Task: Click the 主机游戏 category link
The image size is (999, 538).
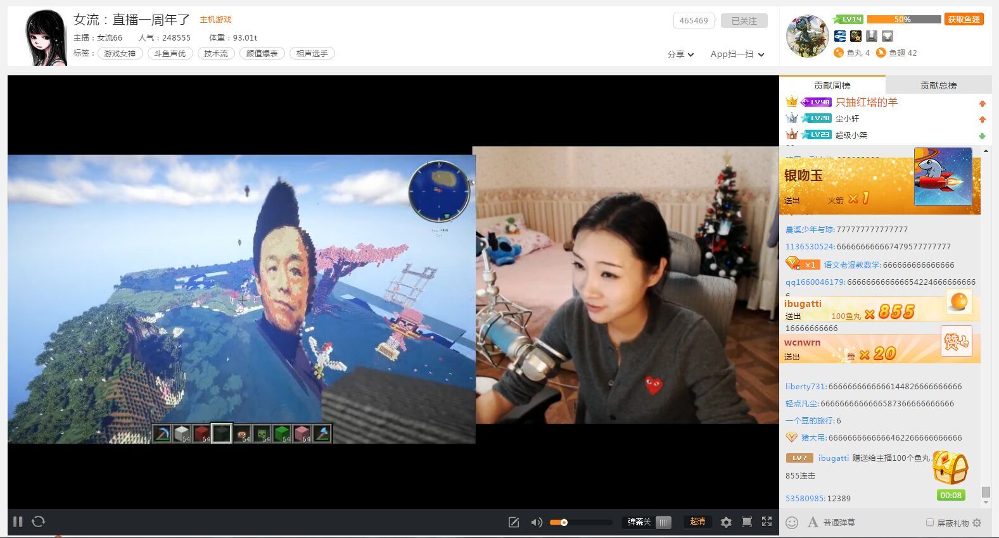Action: click(x=215, y=20)
